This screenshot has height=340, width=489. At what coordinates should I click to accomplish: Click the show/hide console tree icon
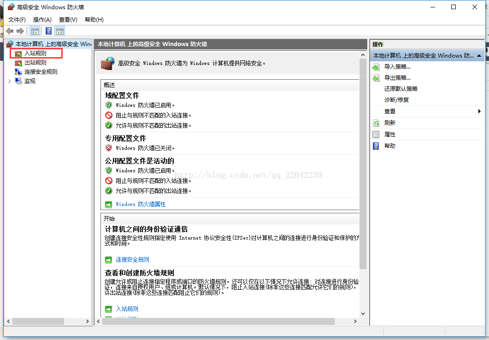[35, 31]
